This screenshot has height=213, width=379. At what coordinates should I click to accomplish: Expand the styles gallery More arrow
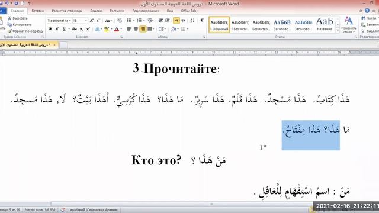click(338, 31)
